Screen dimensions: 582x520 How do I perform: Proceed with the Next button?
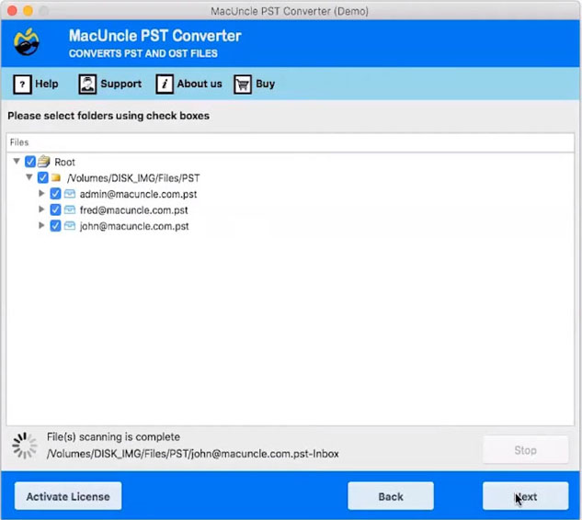(525, 496)
